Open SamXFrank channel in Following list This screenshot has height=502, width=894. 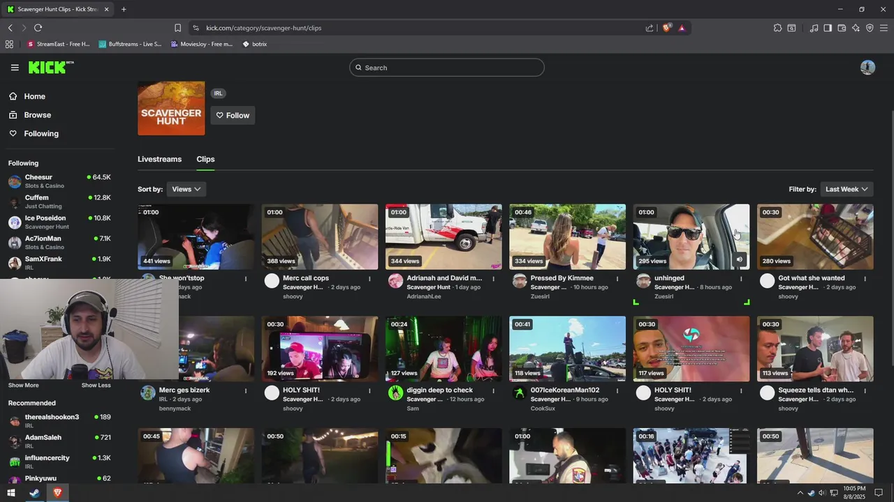(x=59, y=263)
